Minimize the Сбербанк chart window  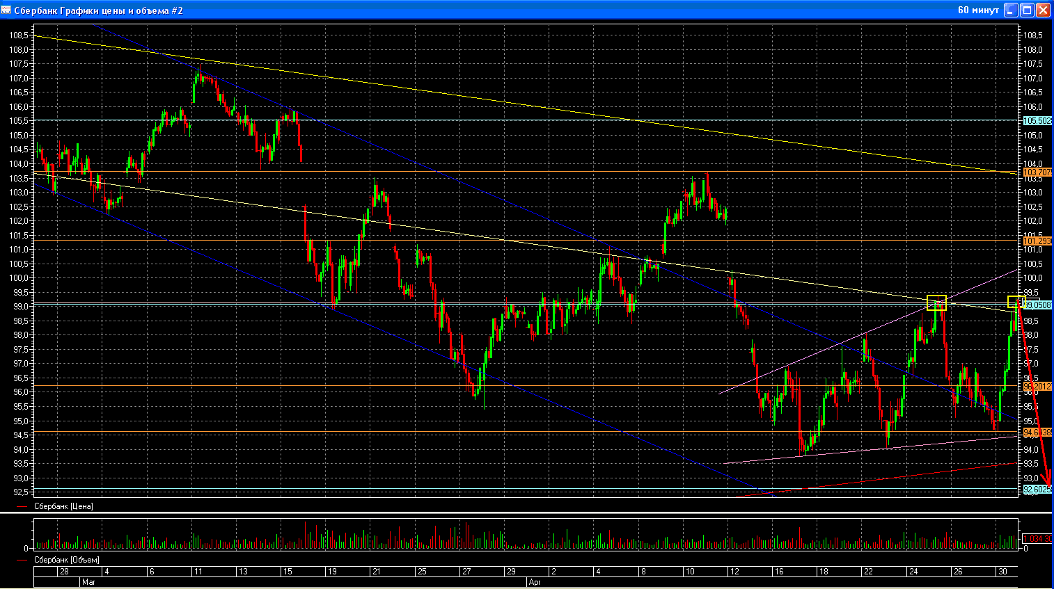click(1011, 10)
